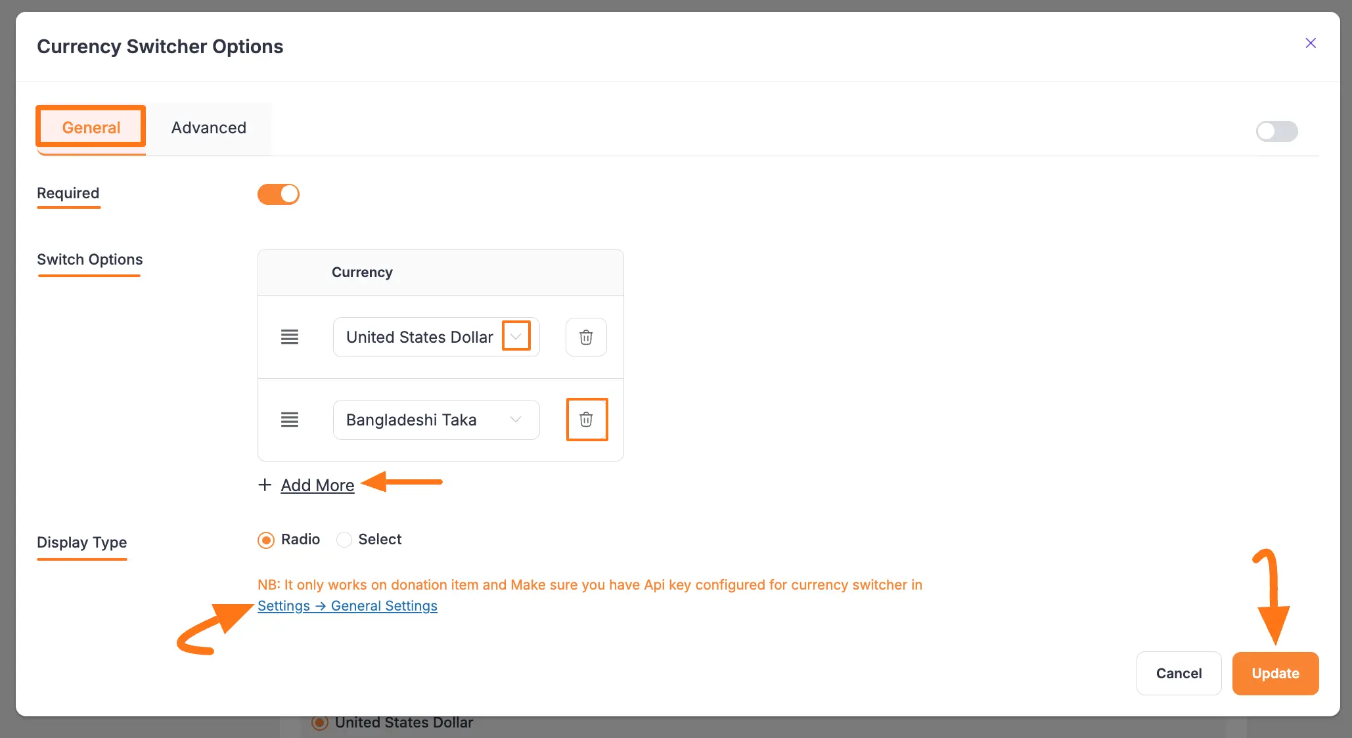Switch to the General tab
The image size is (1352, 738).
point(91,127)
